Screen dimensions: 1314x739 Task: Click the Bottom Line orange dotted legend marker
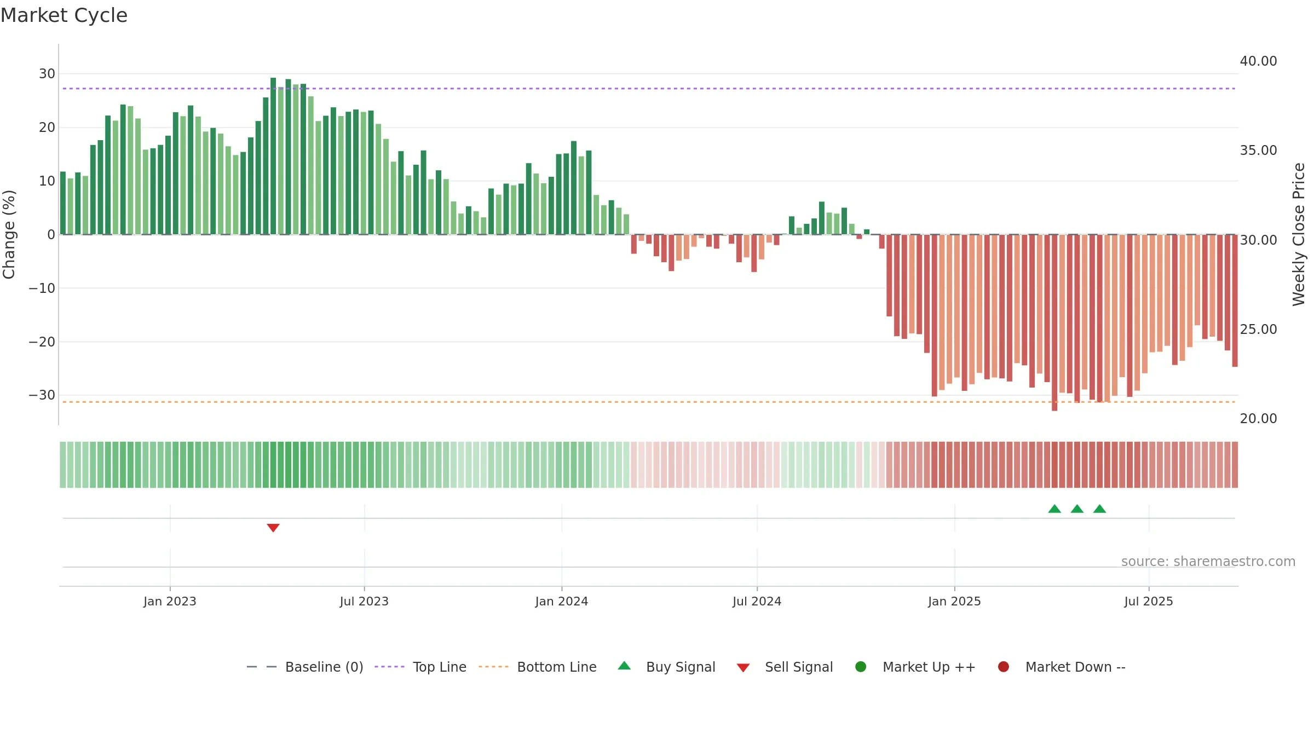click(x=493, y=667)
